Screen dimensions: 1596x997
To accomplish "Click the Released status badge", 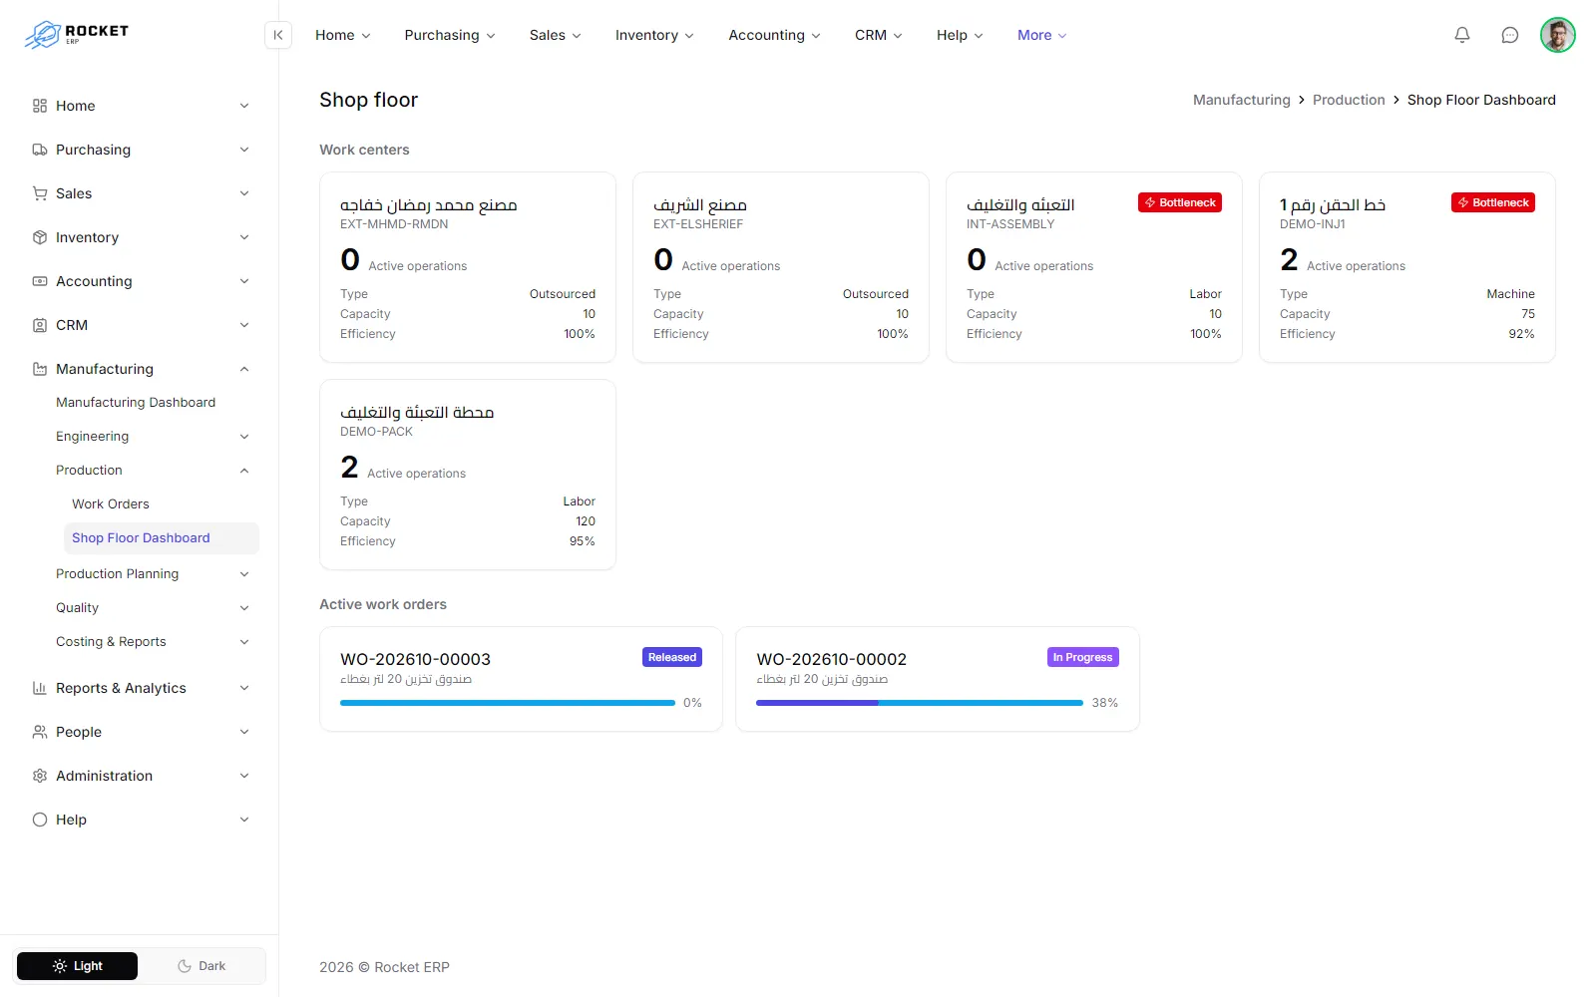I will pos(672,657).
